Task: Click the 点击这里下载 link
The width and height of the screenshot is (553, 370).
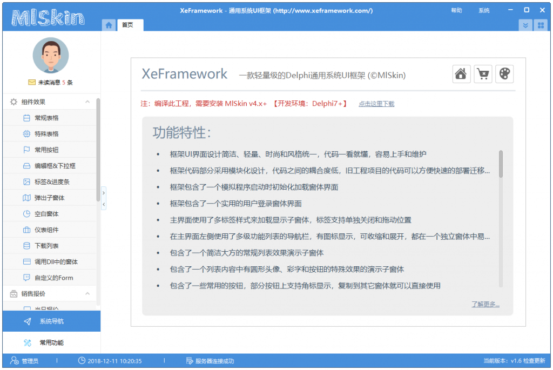Action: (x=376, y=104)
